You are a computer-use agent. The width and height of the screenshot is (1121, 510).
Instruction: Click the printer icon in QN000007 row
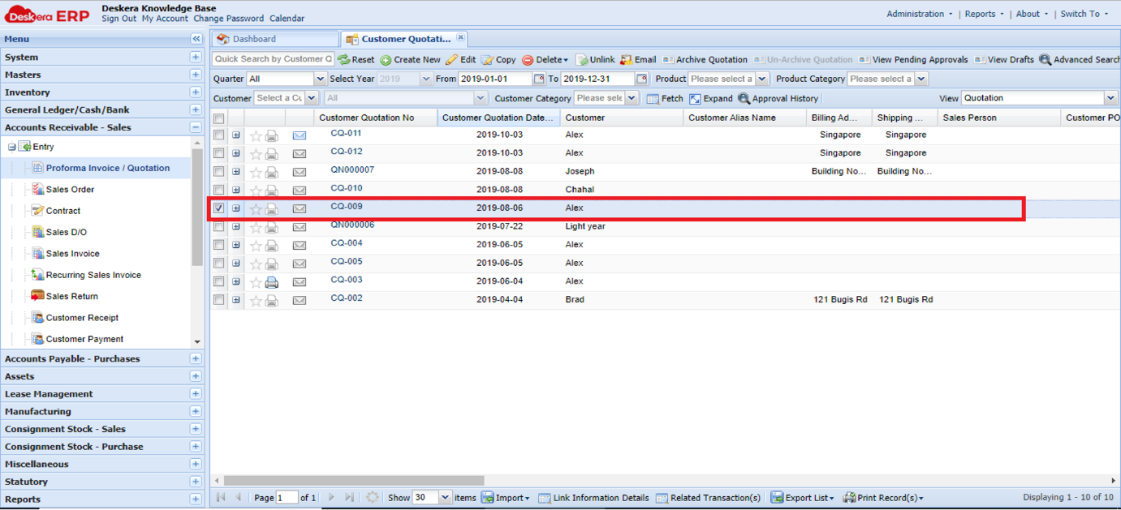coord(272,172)
